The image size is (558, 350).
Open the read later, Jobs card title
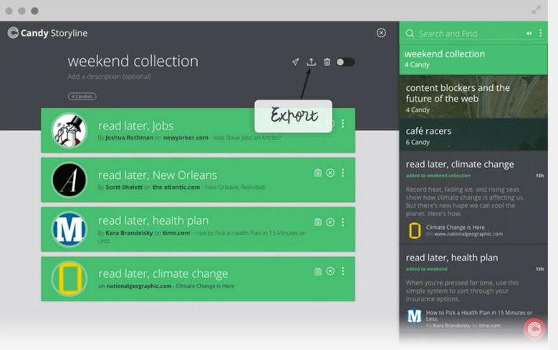(x=135, y=125)
